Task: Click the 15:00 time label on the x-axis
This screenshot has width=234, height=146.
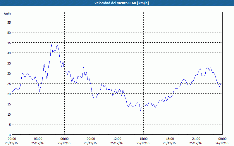Action: click(x=143, y=139)
